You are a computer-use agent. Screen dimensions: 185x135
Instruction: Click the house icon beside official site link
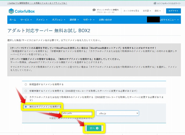click(155, 3)
